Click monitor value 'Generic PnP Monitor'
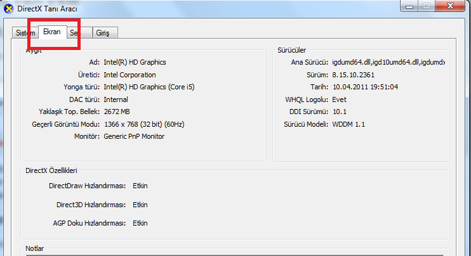Image resolution: width=471 pixels, height=256 pixels. [x=134, y=136]
